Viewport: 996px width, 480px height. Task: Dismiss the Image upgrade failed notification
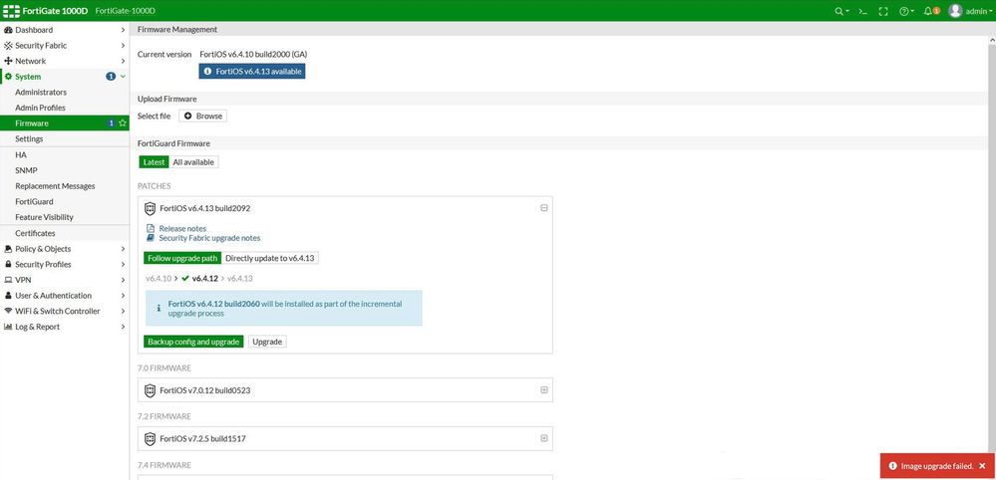click(983, 466)
